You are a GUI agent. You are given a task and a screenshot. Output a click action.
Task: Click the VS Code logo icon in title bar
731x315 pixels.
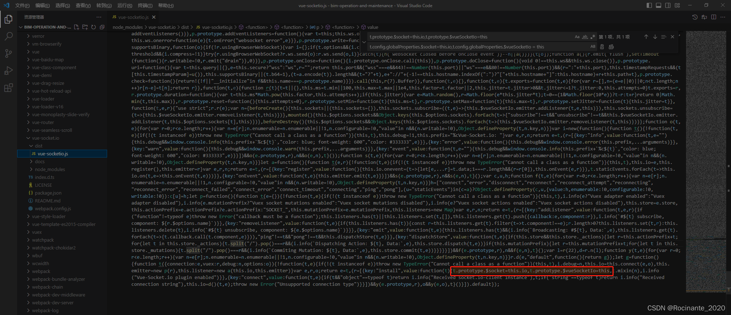(x=6, y=5)
